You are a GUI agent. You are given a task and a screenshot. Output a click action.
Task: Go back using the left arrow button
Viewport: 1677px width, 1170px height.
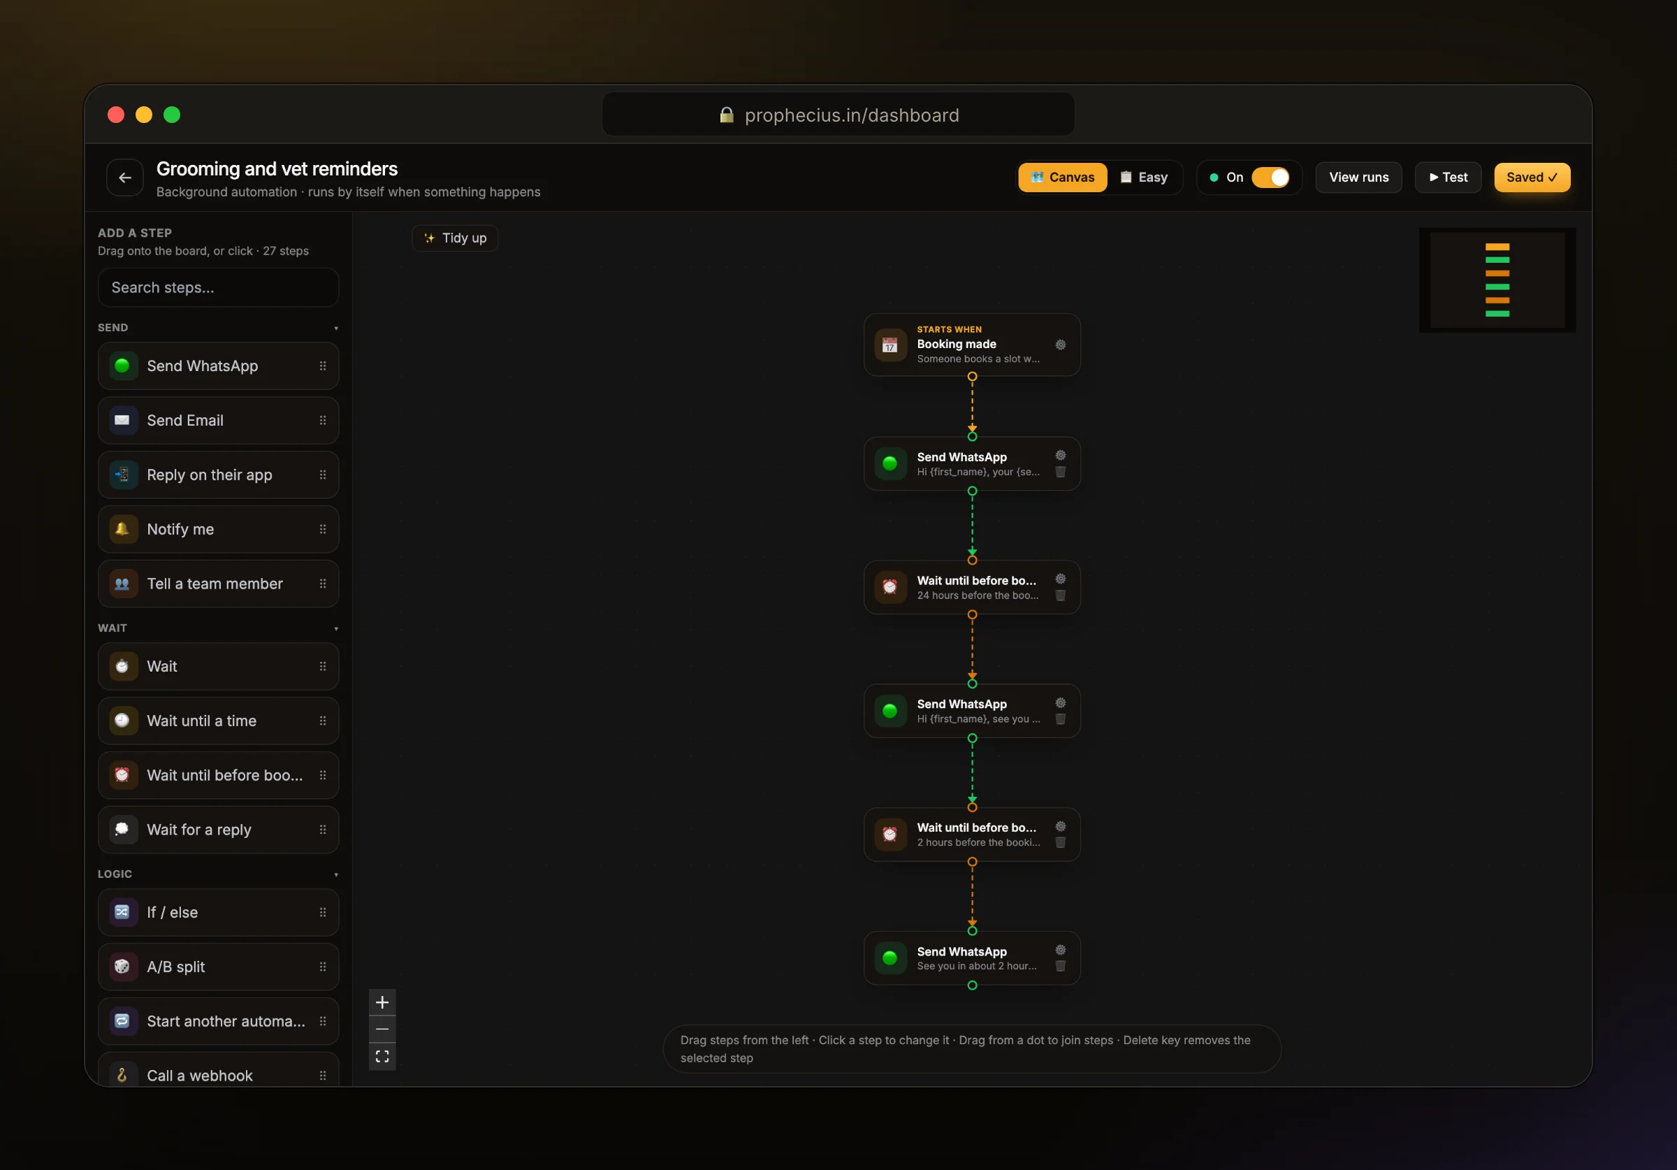click(x=125, y=178)
